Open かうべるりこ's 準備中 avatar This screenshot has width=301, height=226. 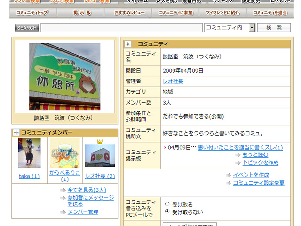[65, 153]
